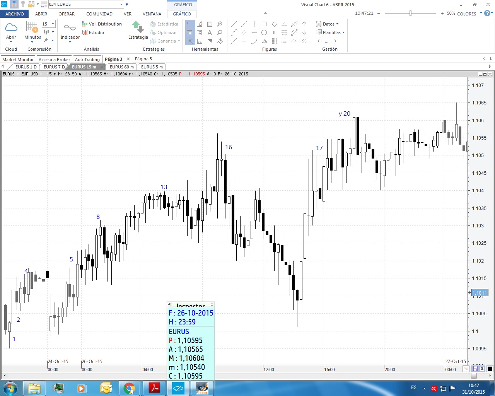The height and width of the screenshot is (396, 495).
Task: Toggle the data table list tool
Action: click(x=200, y=41)
